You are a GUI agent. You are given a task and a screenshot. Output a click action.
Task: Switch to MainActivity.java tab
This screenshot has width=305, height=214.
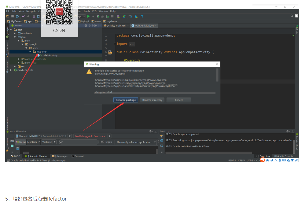144,26
